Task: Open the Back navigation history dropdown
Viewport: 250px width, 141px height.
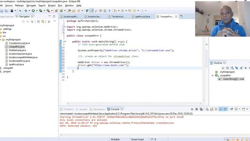Action: [x=138, y=11]
